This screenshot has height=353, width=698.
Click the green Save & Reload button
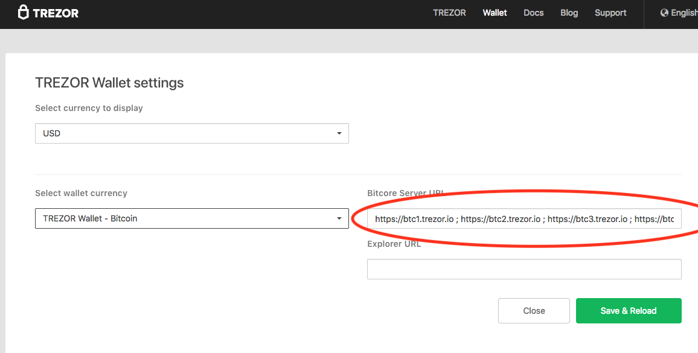tap(628, 311)
